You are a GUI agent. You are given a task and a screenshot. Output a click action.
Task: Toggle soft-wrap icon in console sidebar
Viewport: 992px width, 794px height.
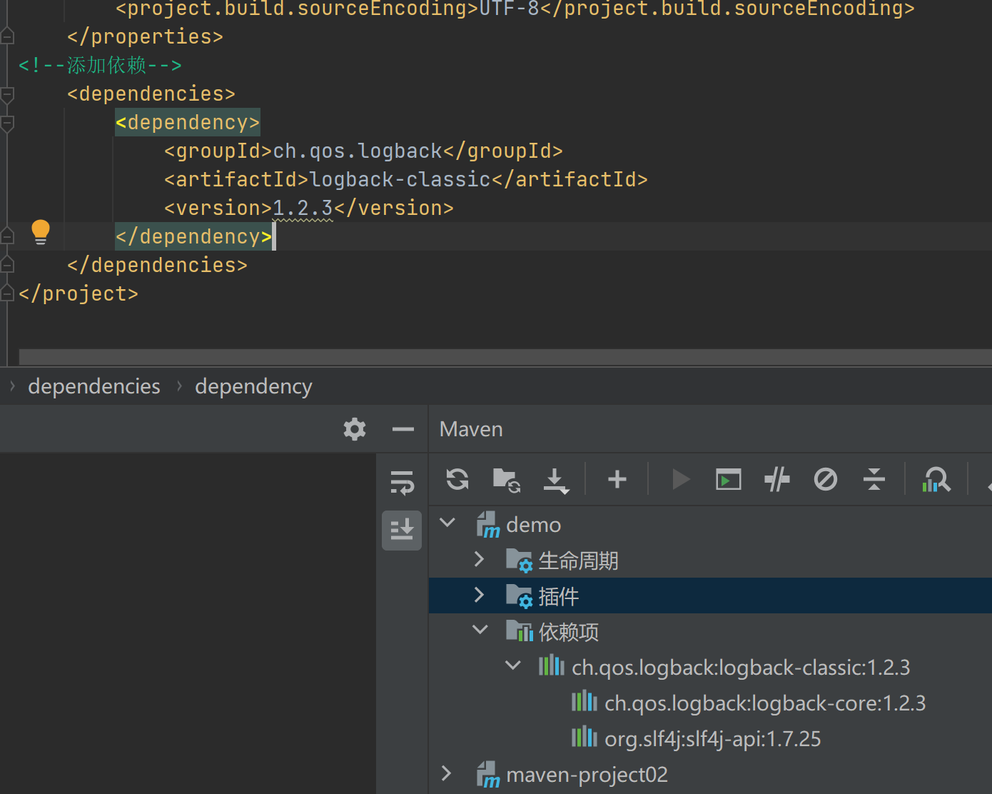point(402,482)
